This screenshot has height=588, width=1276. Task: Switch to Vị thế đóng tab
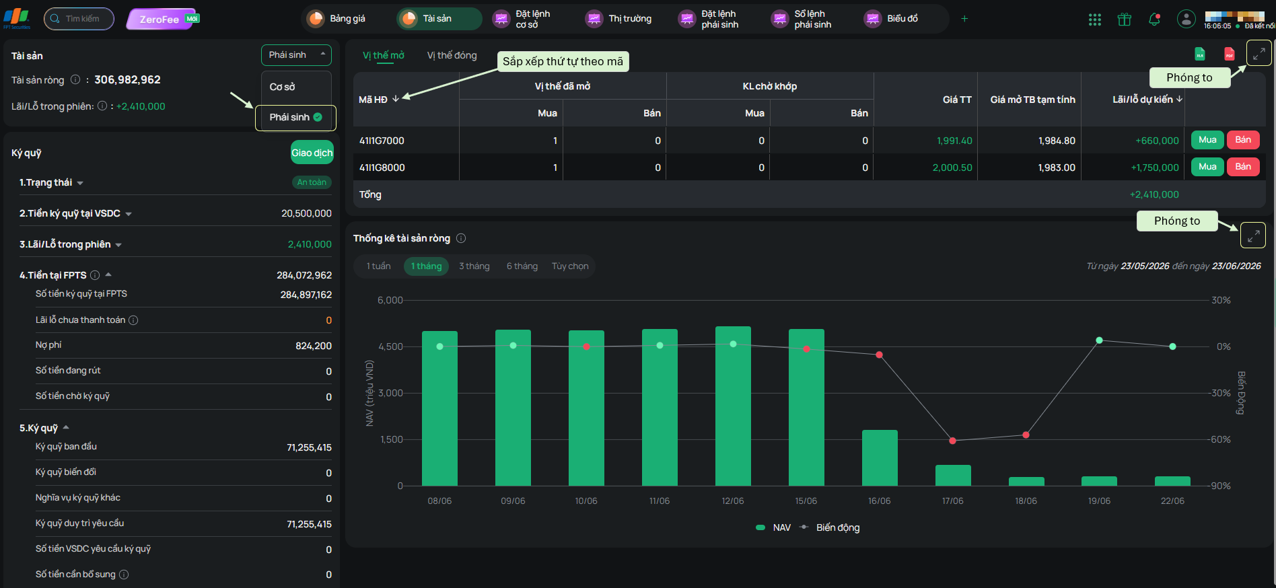pos(452,55)
